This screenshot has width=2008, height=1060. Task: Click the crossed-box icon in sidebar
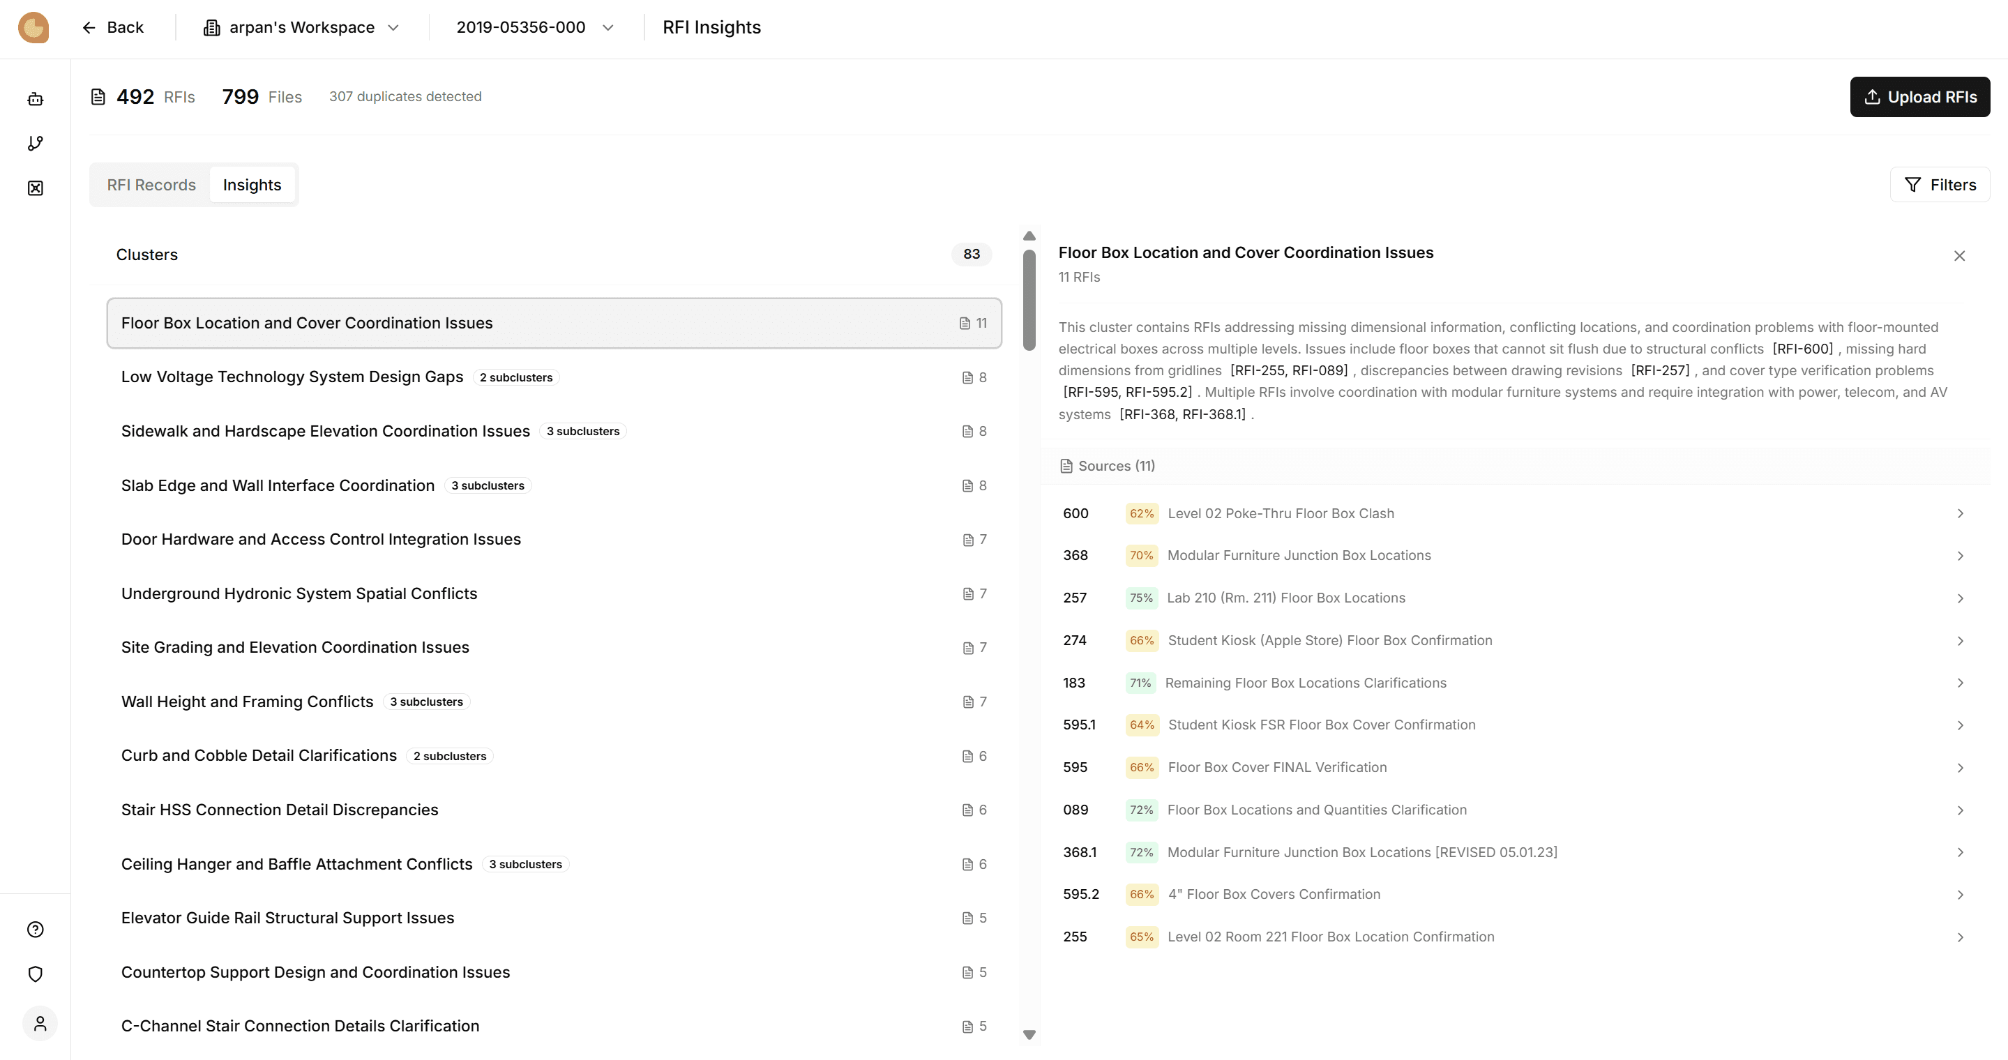(35, 188)
